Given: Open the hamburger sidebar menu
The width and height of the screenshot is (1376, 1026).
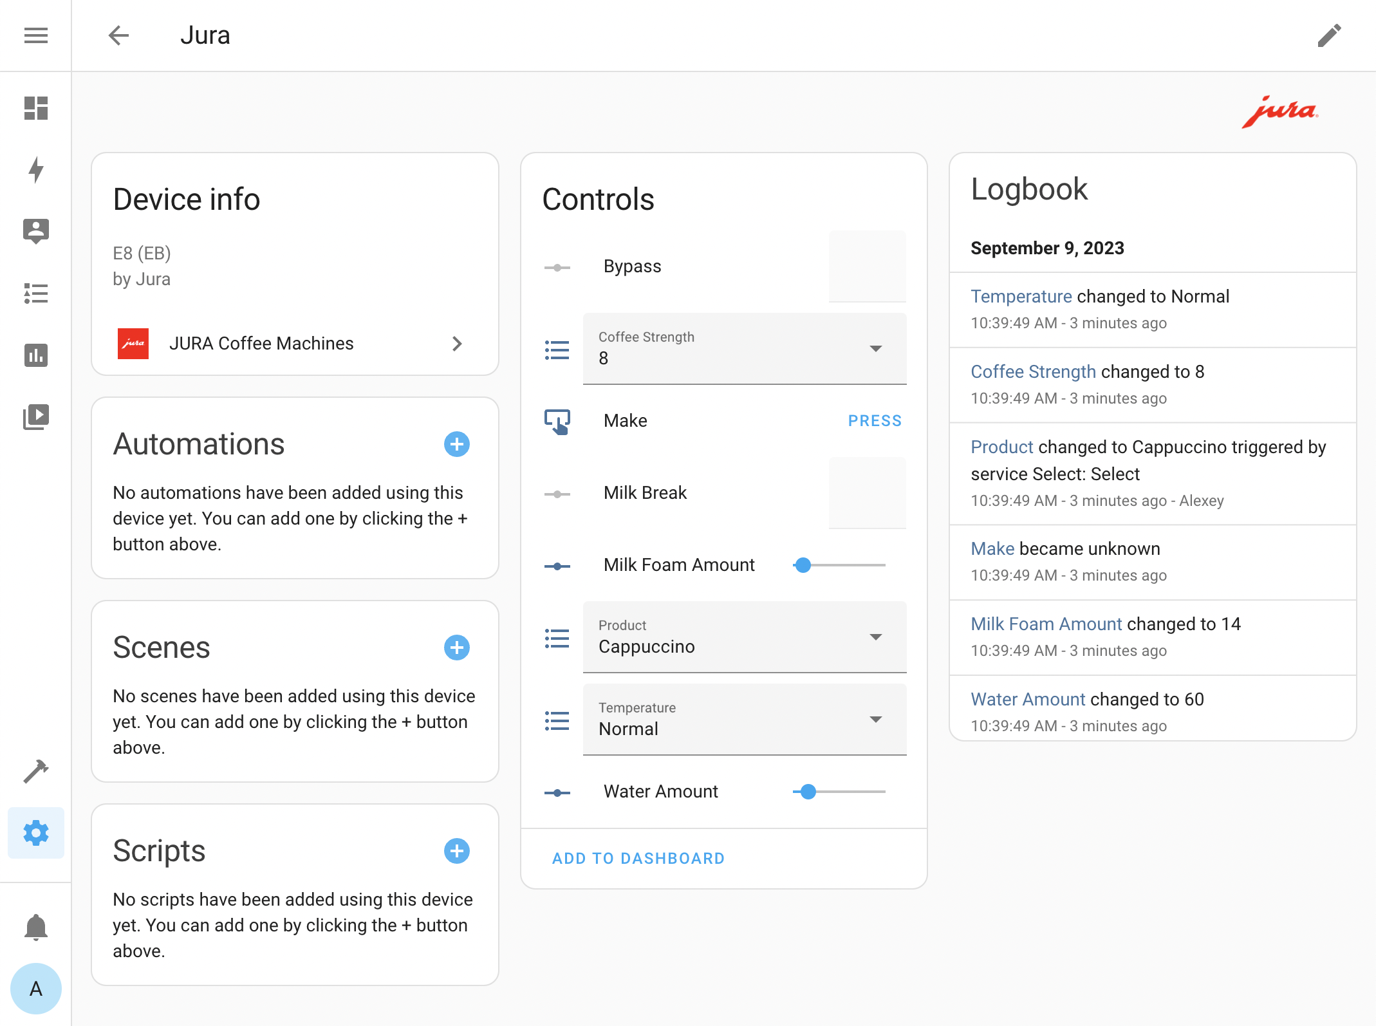Looking at the screenshot, I should [35, 35].
